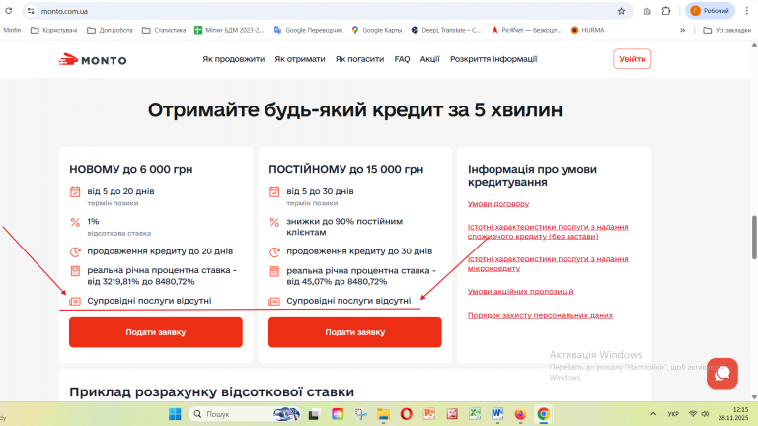Open the Google Переводчик bookmark

(308, 30)
